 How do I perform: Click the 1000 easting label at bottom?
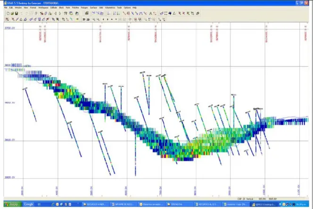pyautogui.click(x=264, y=190)
